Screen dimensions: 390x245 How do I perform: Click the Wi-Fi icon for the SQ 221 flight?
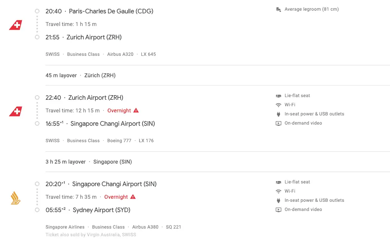click(278, 191)
